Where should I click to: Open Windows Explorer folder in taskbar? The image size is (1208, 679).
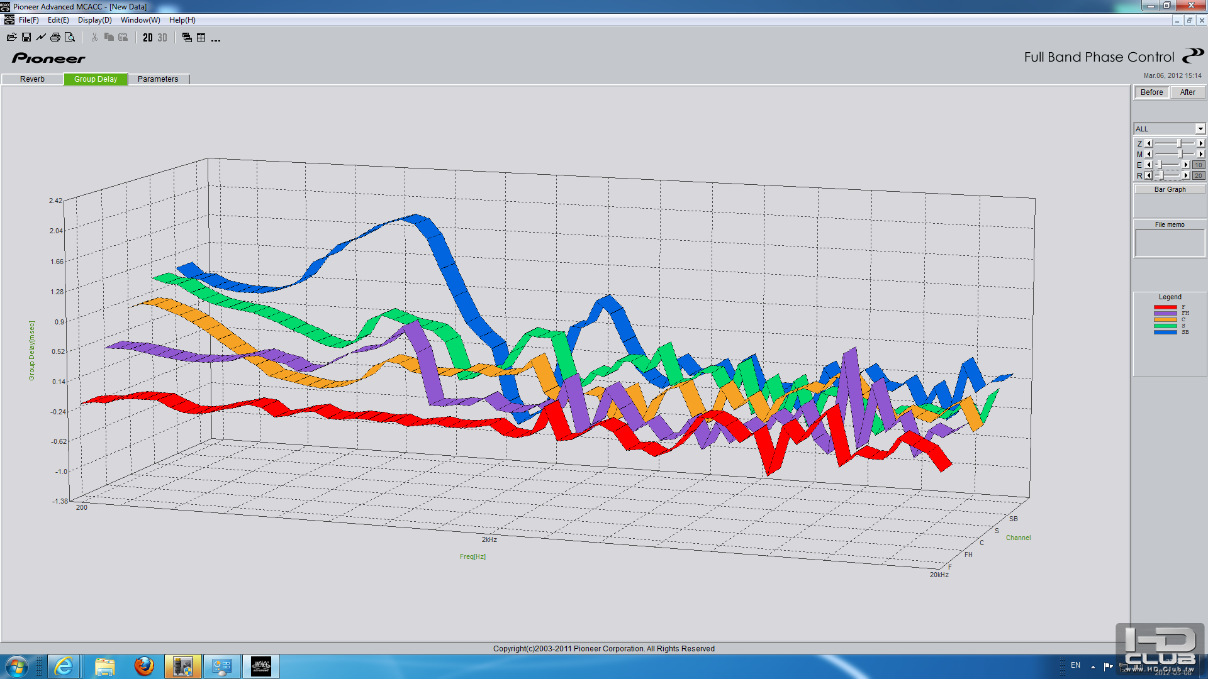104,666
